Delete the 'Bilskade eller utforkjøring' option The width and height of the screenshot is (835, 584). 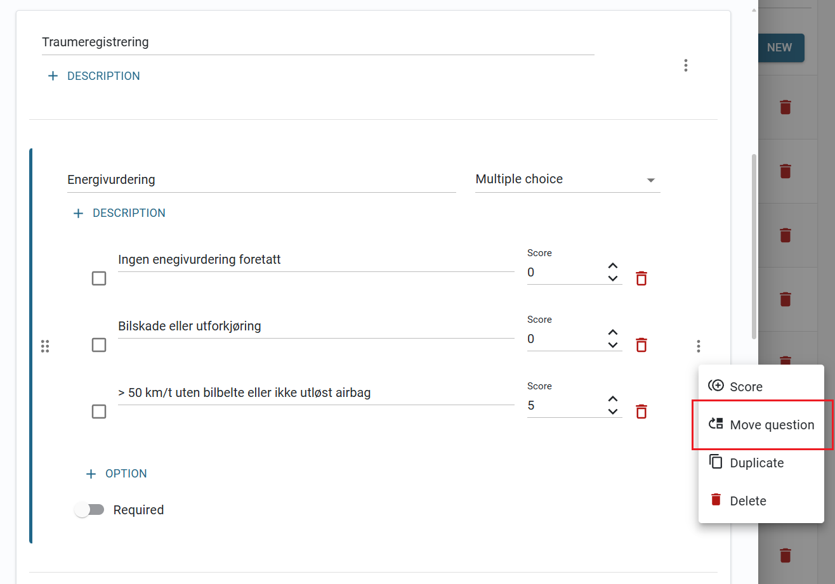pos(641,345)
